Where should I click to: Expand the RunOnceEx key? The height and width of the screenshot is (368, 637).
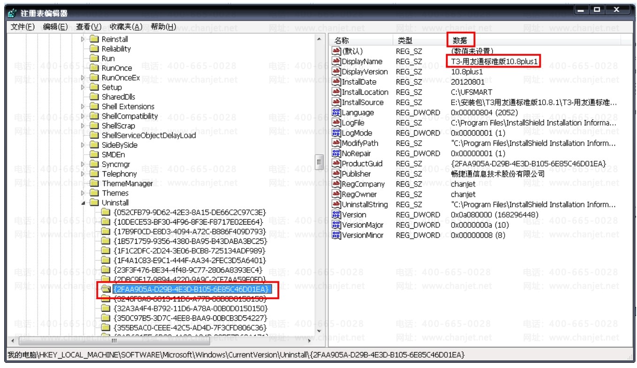click(83, 78)
